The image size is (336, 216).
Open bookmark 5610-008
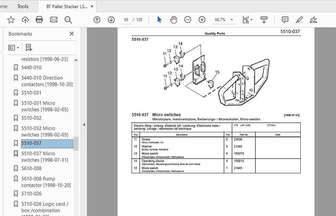[31, 168]
